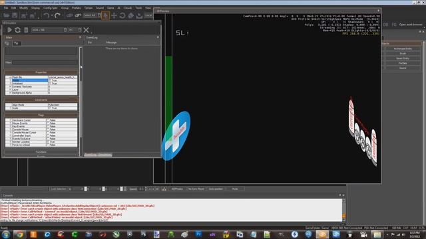Choose the Move tool icon
The height and width of the screenshot is (239, 426).
pos(114,15)
